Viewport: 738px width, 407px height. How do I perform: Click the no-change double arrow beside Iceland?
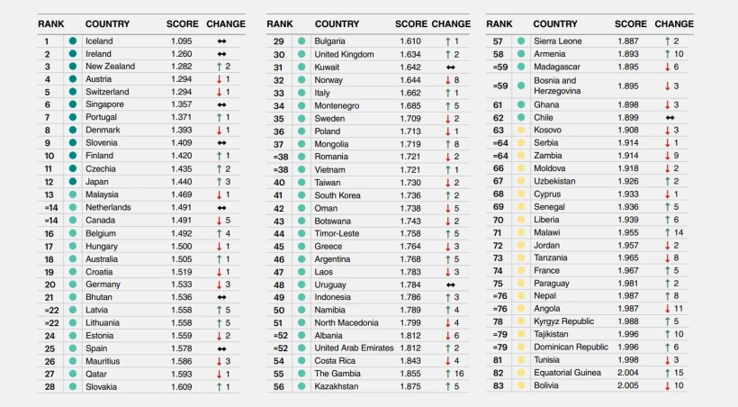tap(221, 41)
